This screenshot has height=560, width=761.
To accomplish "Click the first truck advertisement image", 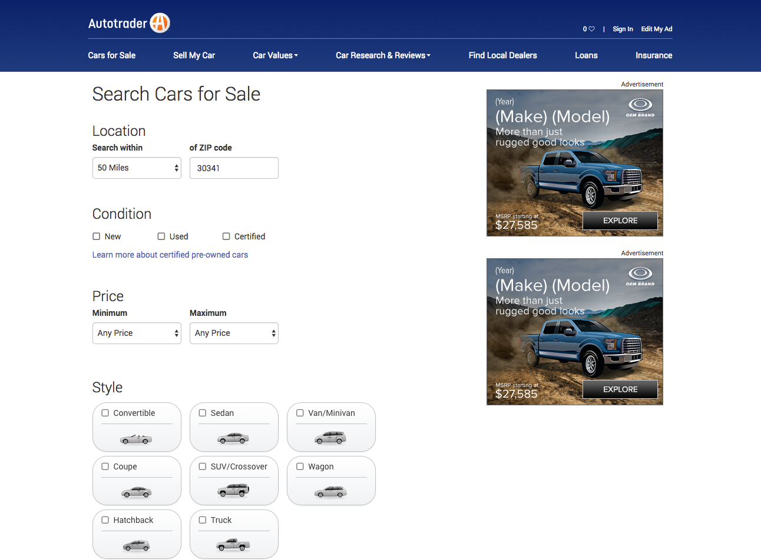I will pyautogui.click(x=575, y=163).
